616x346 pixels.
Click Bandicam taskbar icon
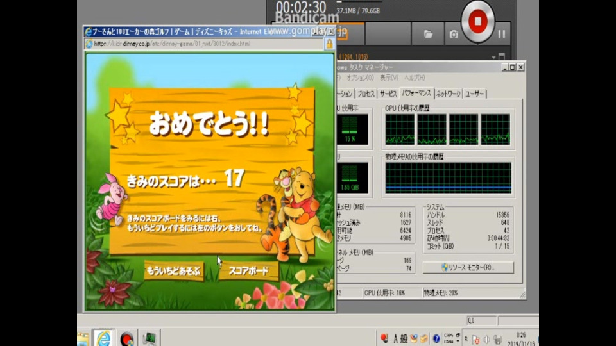126,338
